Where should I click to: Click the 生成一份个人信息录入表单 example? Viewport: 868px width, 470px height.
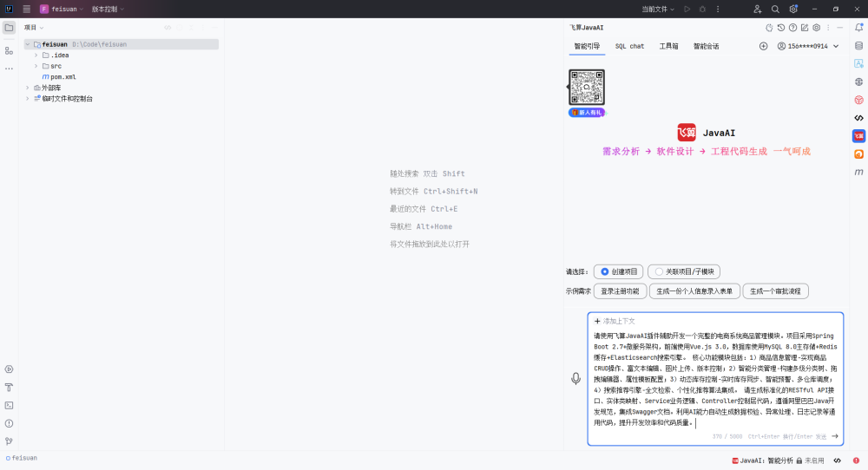tap(694, 291)
